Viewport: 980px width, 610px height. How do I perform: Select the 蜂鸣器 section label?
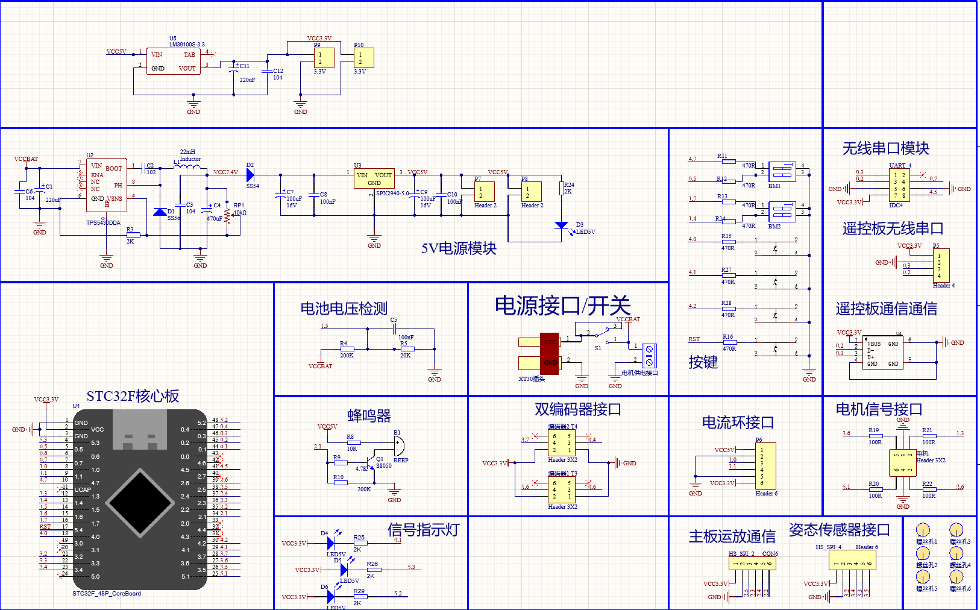pyautogui.click(x=369, y=416)
